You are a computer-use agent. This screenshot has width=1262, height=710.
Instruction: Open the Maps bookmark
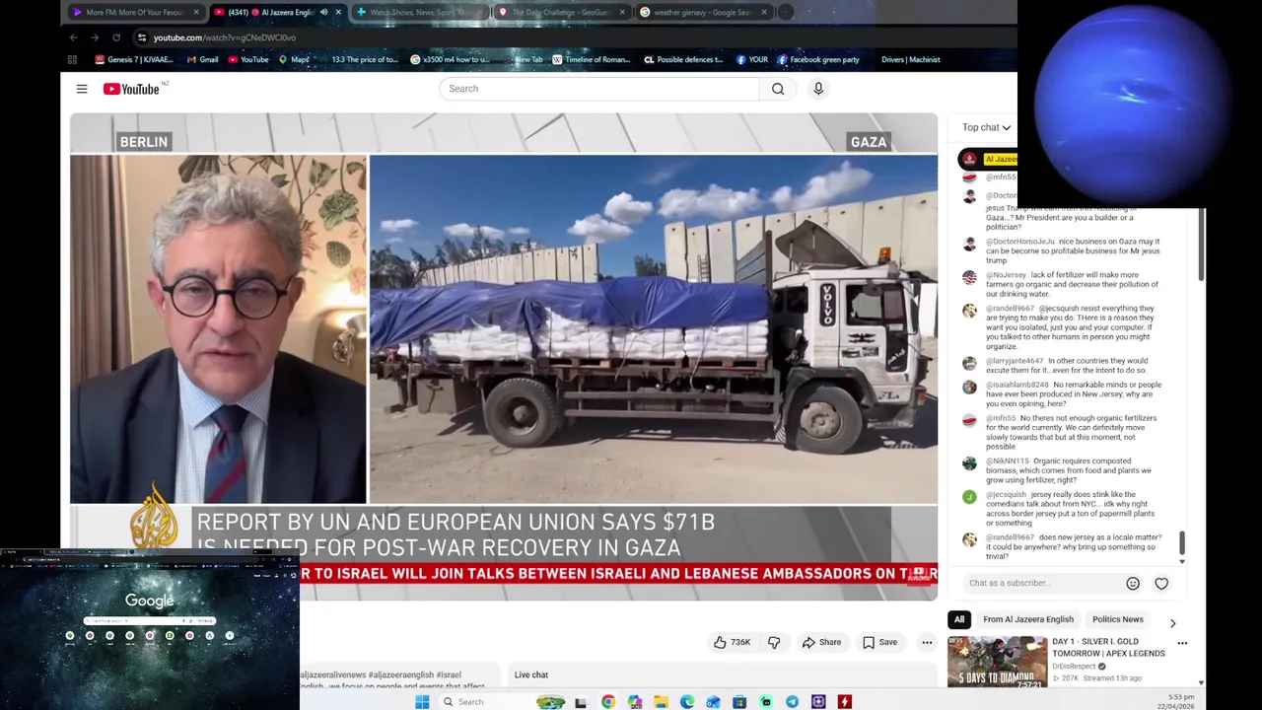pos(294,59)
